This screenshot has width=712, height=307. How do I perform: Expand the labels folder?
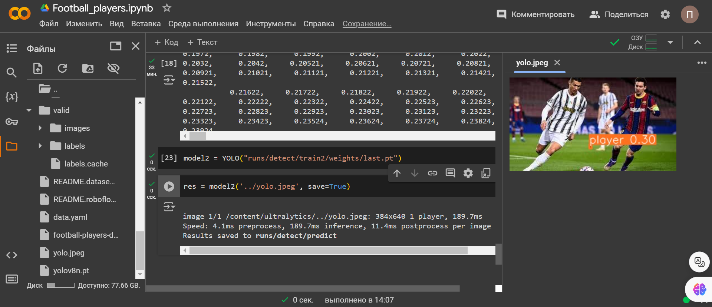(40, 146)
